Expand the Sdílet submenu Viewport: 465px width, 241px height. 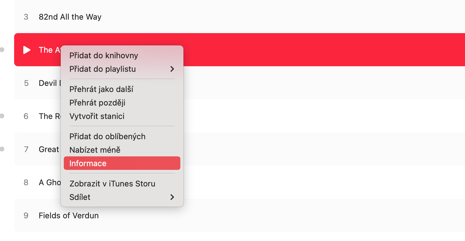tap(122, 197)
